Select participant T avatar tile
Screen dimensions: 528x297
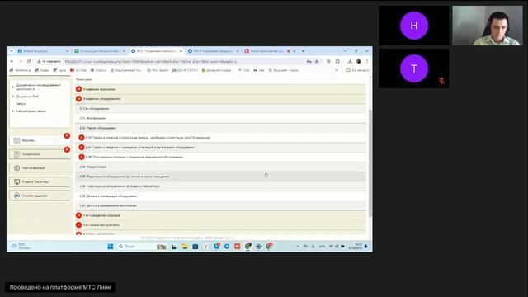tap(414, 68)
